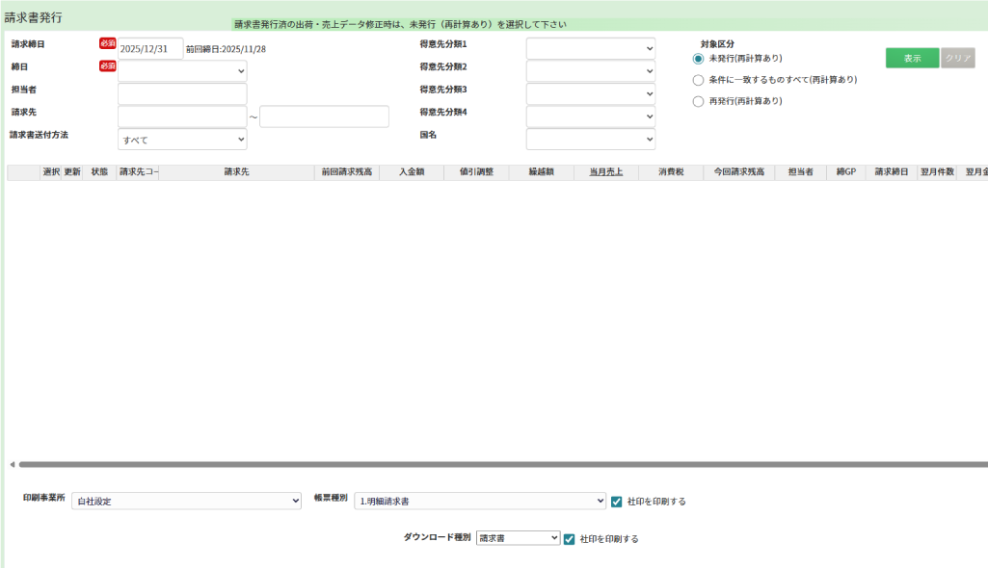
Task: Open the 印刷事業所 dropdown
Action: [186, 502]
